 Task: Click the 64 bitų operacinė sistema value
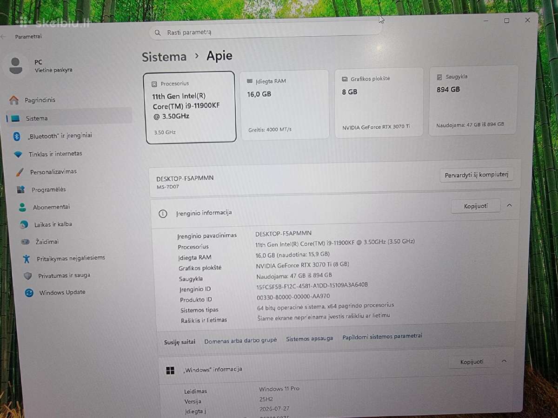tap(325, 306)
